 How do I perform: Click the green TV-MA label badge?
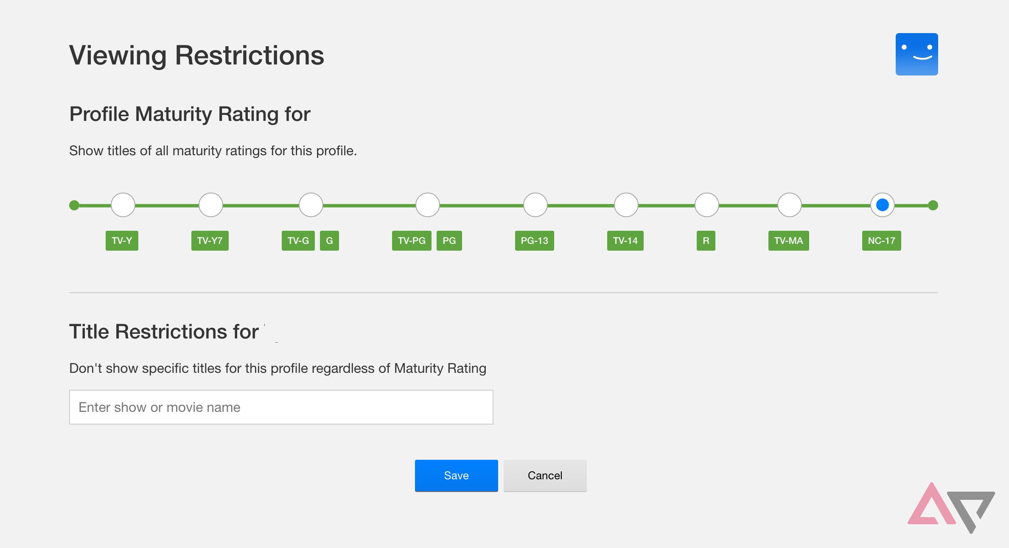coord(788,240)
